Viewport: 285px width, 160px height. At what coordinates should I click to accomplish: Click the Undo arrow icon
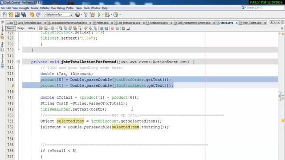point(32,15)
